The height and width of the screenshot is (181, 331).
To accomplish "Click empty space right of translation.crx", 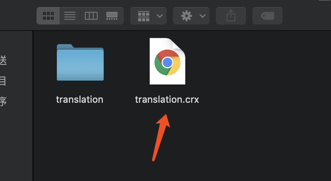I will tap(258, 79).
